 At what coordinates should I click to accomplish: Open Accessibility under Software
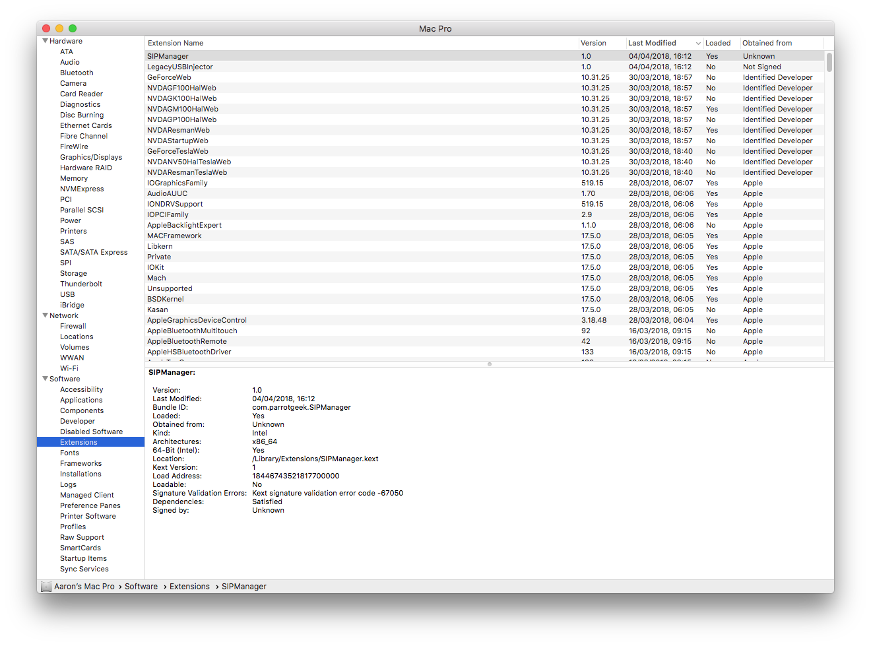pyautogui.click(x=82, y=389)
